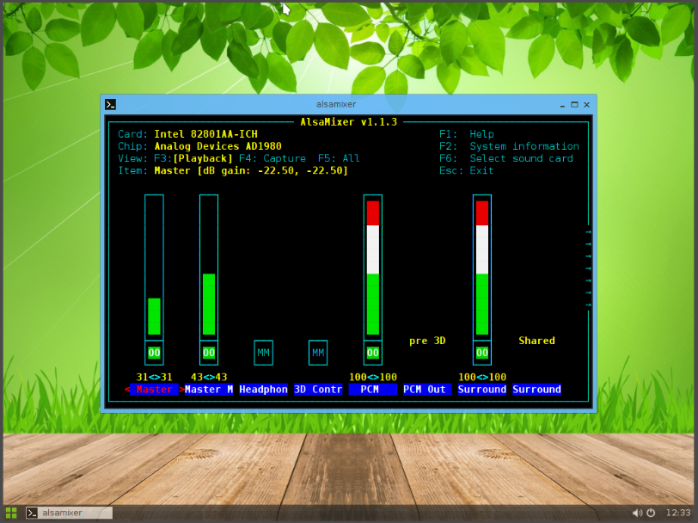
Task: Select the Master M channel label
Action: (209, 389)
